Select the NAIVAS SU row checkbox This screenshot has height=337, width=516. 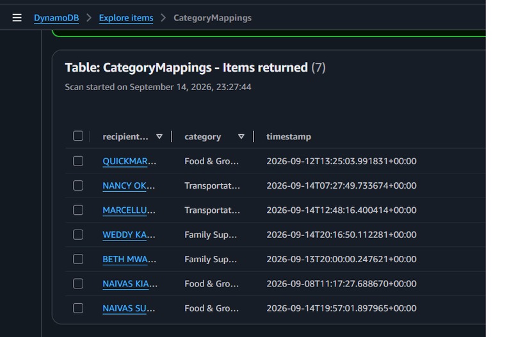pyautogui.click(x=78, y=308)
